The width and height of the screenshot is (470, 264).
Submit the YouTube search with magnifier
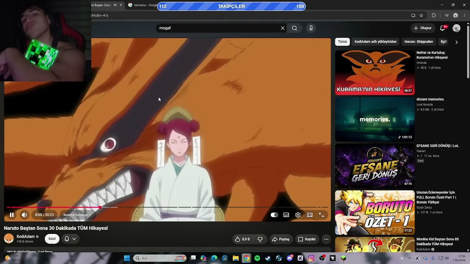tap(294, 28)
